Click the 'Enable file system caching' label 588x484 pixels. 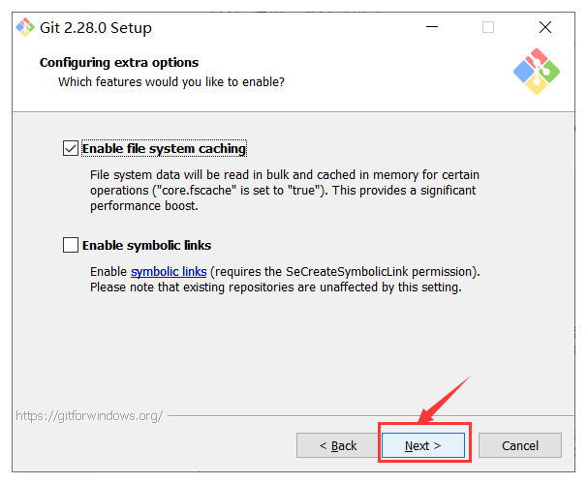coord(164,149)
